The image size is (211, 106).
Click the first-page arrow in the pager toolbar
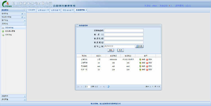78,87
